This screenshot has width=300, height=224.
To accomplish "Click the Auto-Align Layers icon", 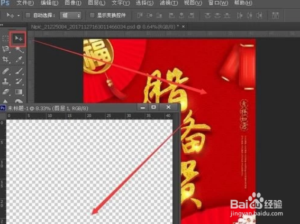I will coord(275,15).
